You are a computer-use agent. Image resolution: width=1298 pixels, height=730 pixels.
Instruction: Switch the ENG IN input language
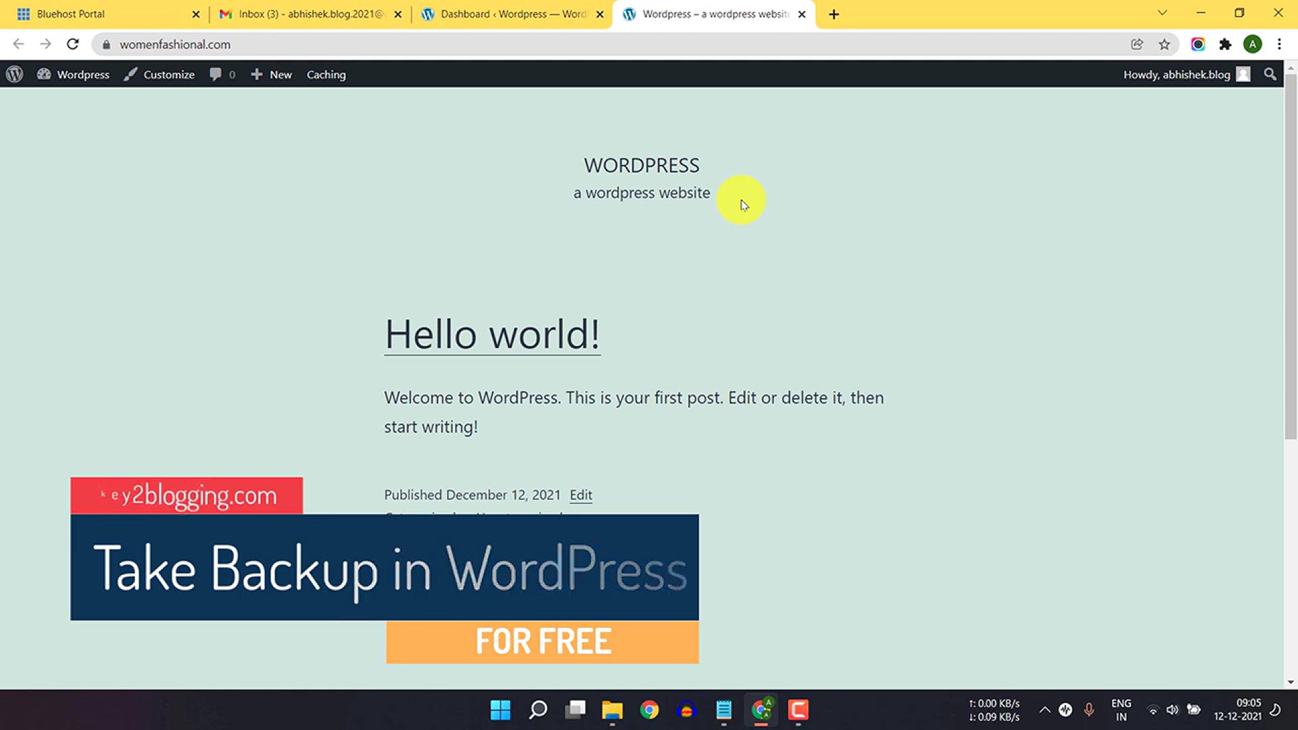coord(1121,710)
